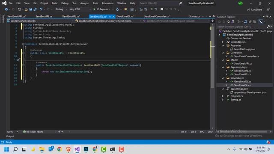Image resolution: width=274 pixels, height=154 pixels.
Task: Click the quick actions screwdriver icon
Action: pyautogui.click(x=19, y=59)
